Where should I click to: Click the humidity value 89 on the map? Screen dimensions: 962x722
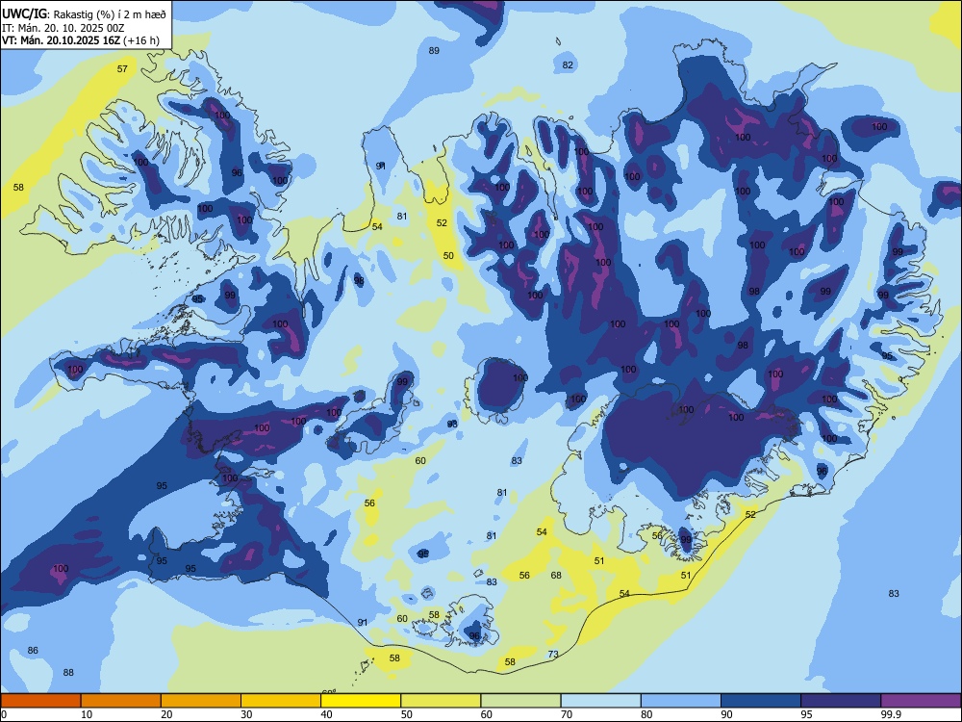(434, 50)
